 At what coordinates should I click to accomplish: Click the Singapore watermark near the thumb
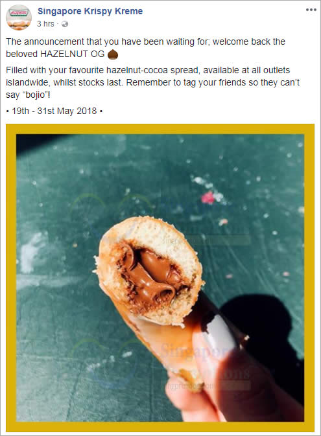[x=195, y=351]
